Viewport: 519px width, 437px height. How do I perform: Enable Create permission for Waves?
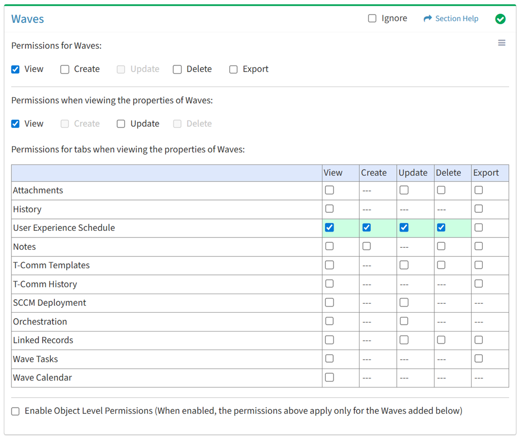point(65,69)
